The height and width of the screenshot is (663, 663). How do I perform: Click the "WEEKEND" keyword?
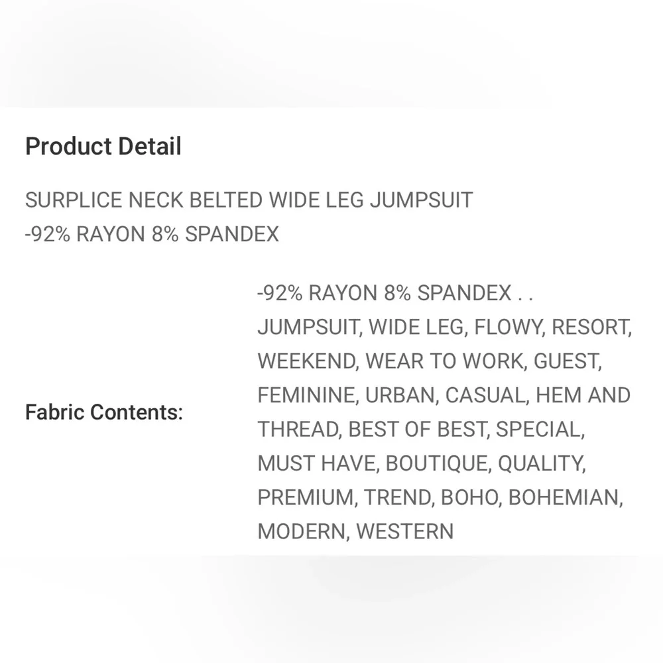306,361
